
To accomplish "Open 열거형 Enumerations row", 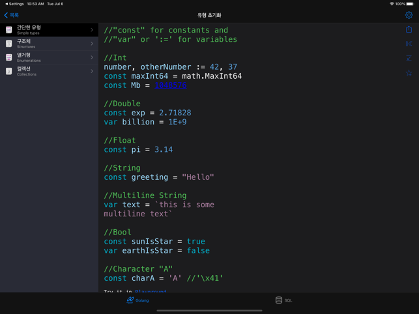I will click(49, 57).
